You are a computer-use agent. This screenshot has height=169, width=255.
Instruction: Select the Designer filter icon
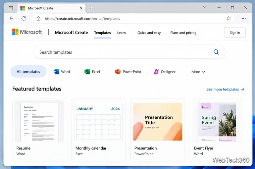click(156, 72)
